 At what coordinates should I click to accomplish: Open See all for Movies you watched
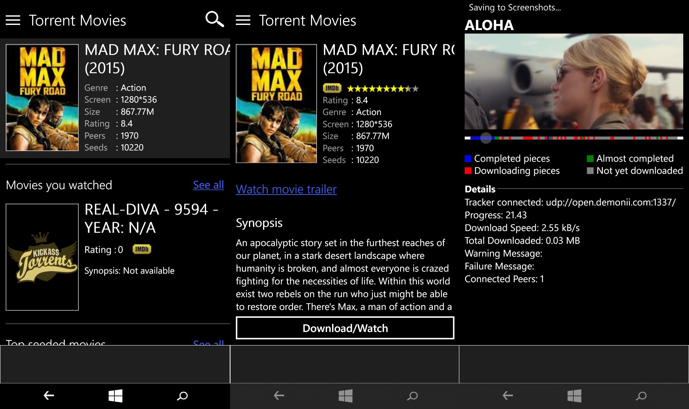click(208, 185)
